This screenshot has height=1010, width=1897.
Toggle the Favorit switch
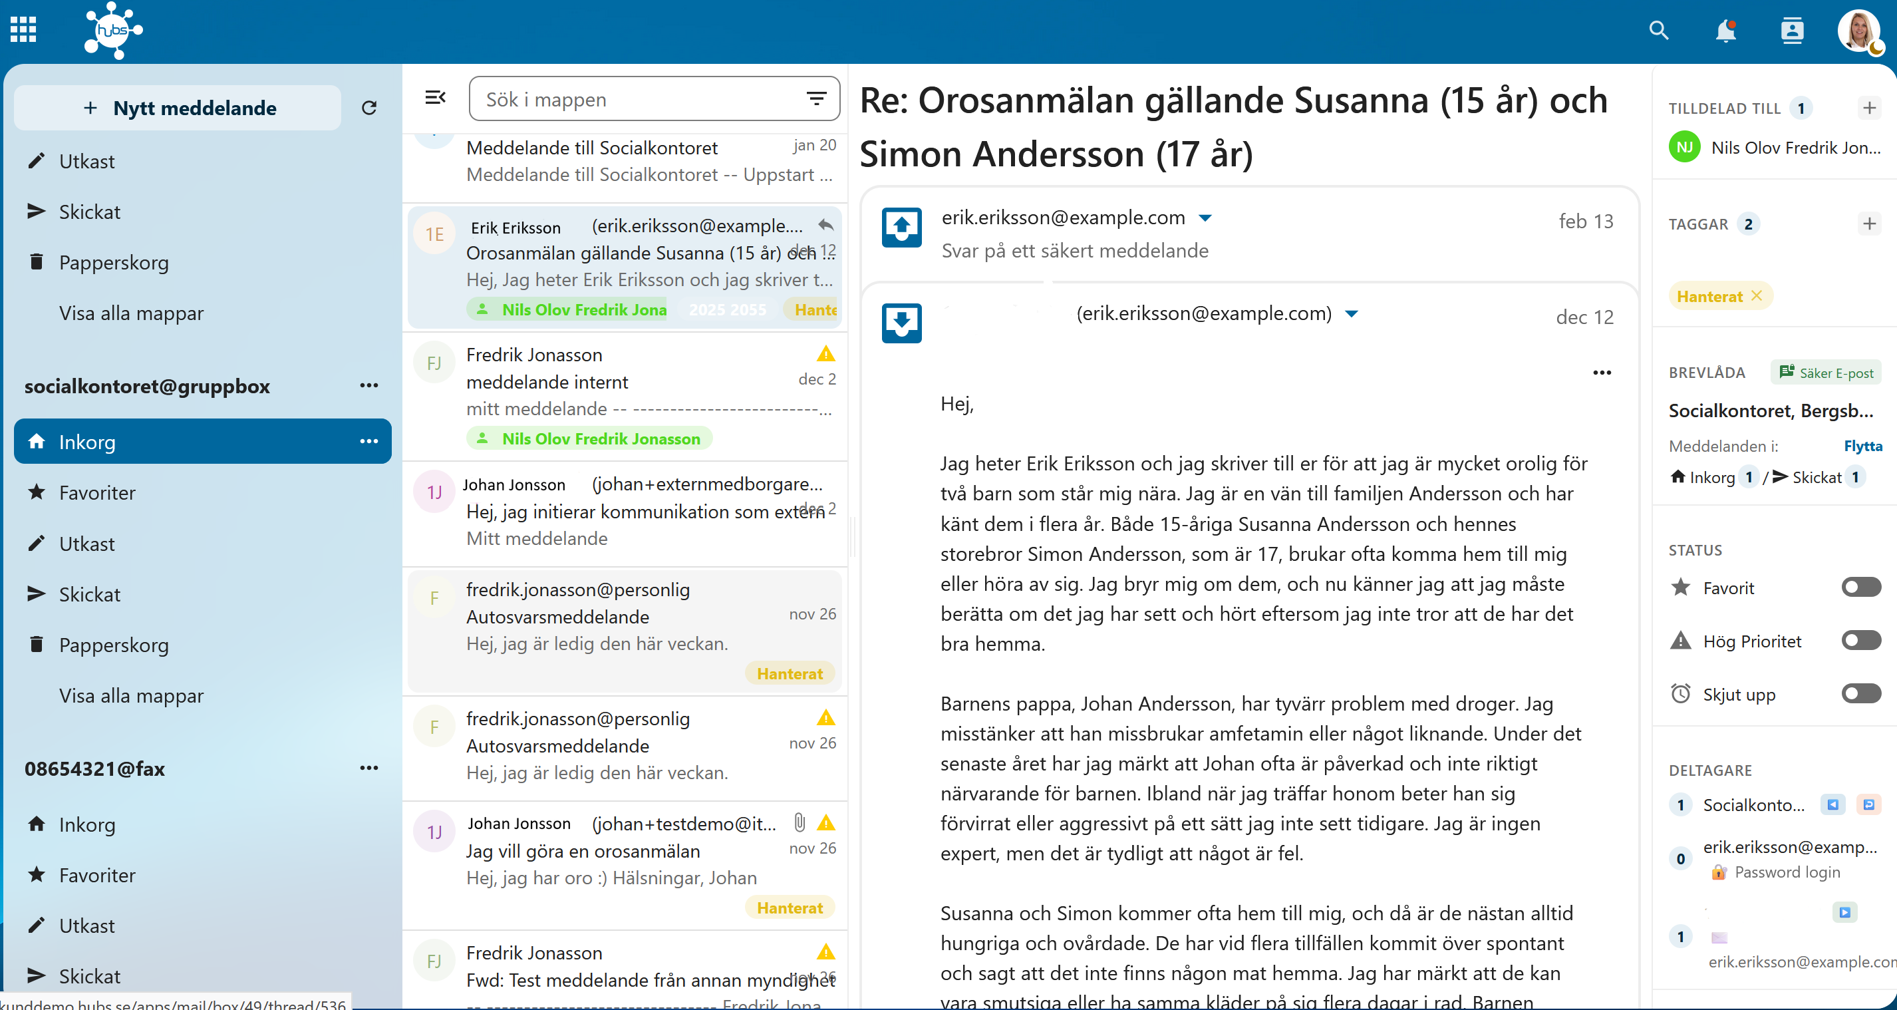(x=1860, y=587)
